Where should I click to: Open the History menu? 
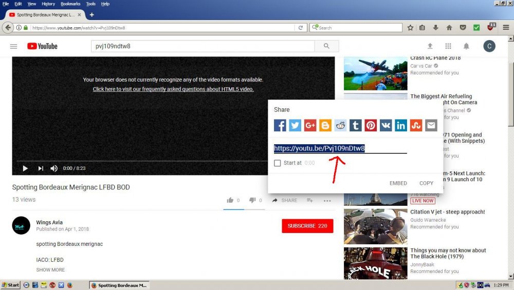48,4
